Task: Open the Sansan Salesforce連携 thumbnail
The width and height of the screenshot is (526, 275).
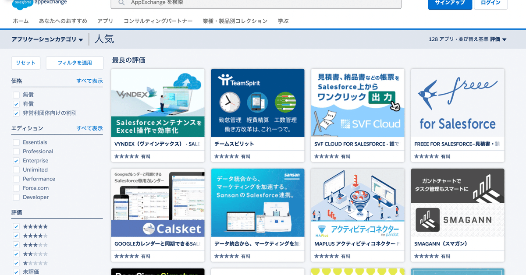Action: [258, 203]
